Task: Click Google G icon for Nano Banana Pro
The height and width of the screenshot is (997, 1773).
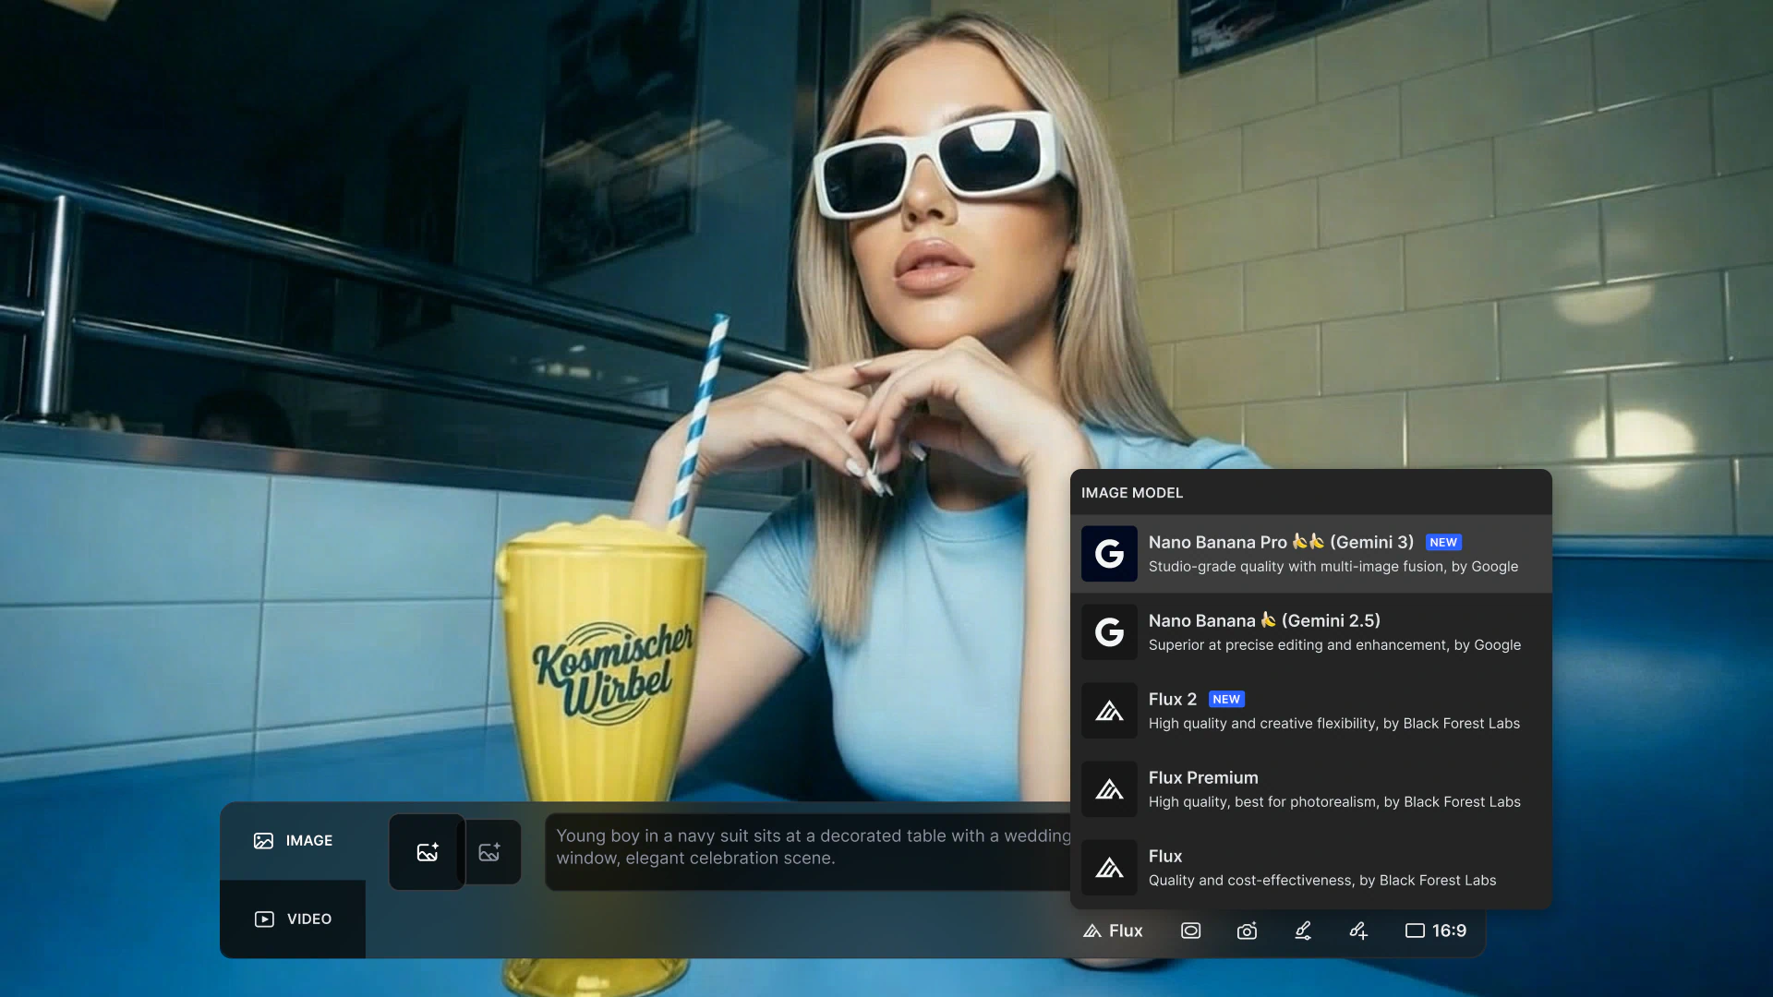Action: point(1109,554)
